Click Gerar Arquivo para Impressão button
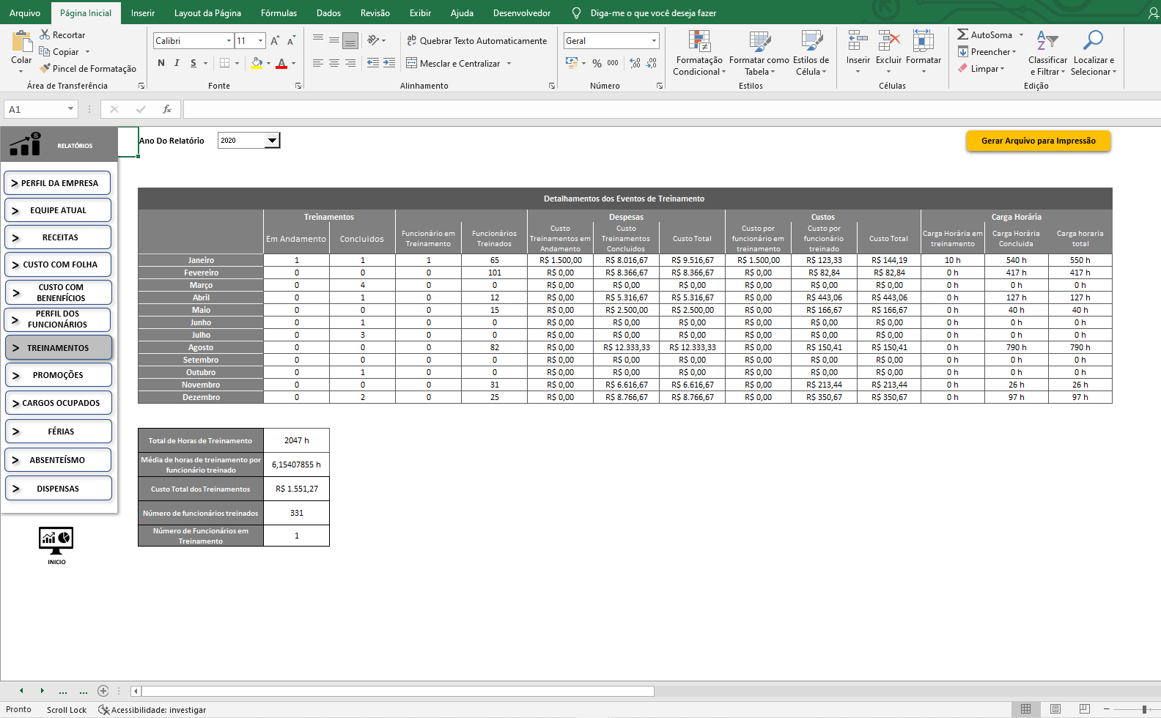 (1038, 141)
